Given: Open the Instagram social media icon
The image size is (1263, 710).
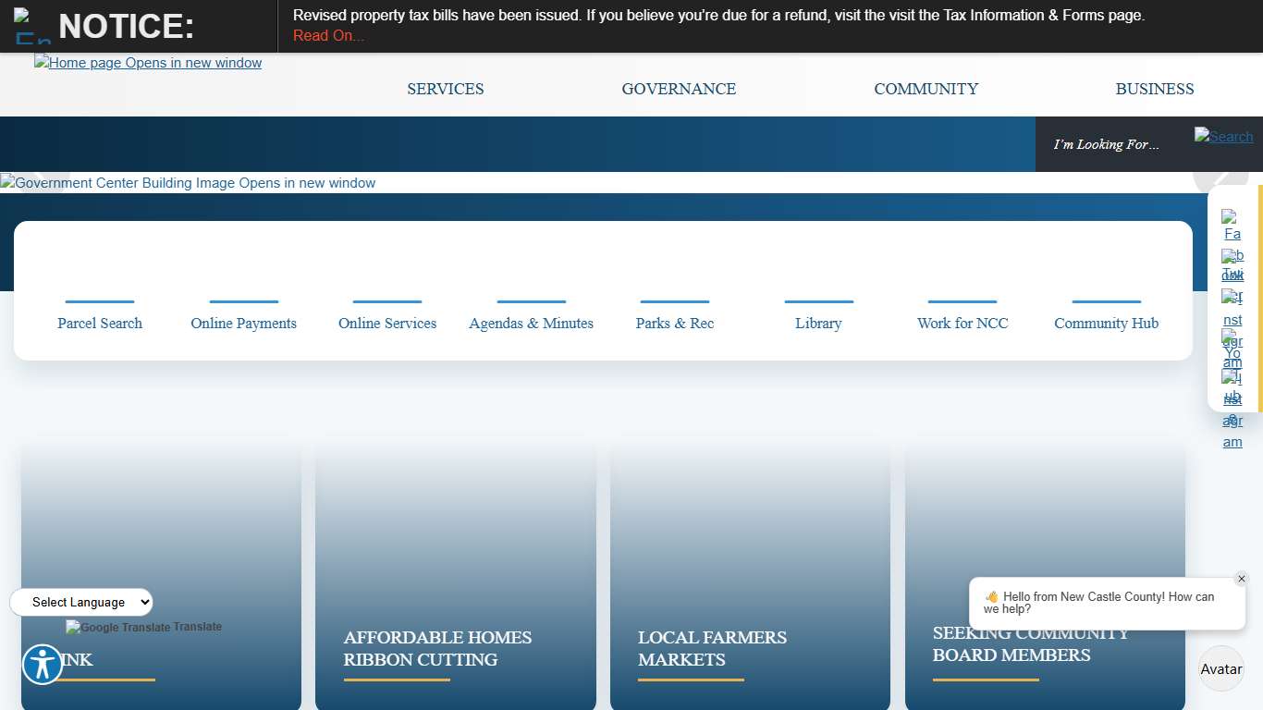Looking at the screenshot, I should [x=1232, y=307].
